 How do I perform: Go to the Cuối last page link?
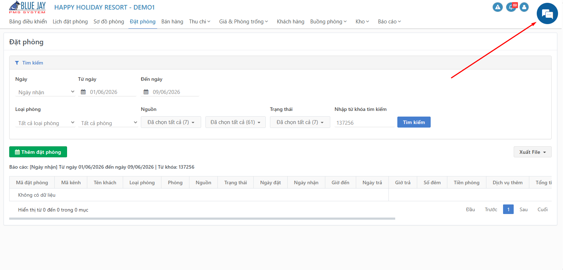tap(542, 209)
